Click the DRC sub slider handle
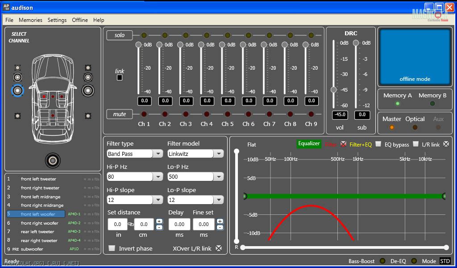The image size is (457, 268). pos(356,43)
